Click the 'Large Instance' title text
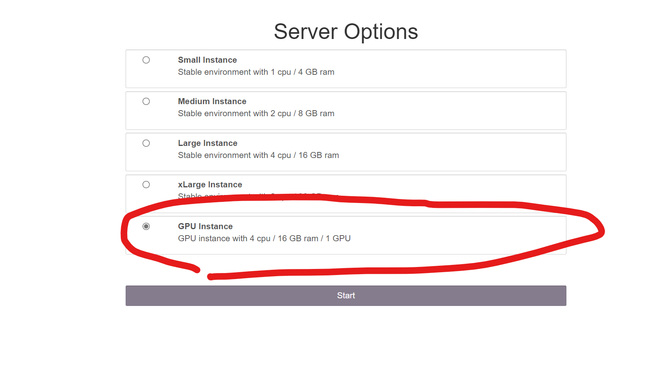Image resolution: width=655 pixels, height=392 pixels. click(208, 143)
